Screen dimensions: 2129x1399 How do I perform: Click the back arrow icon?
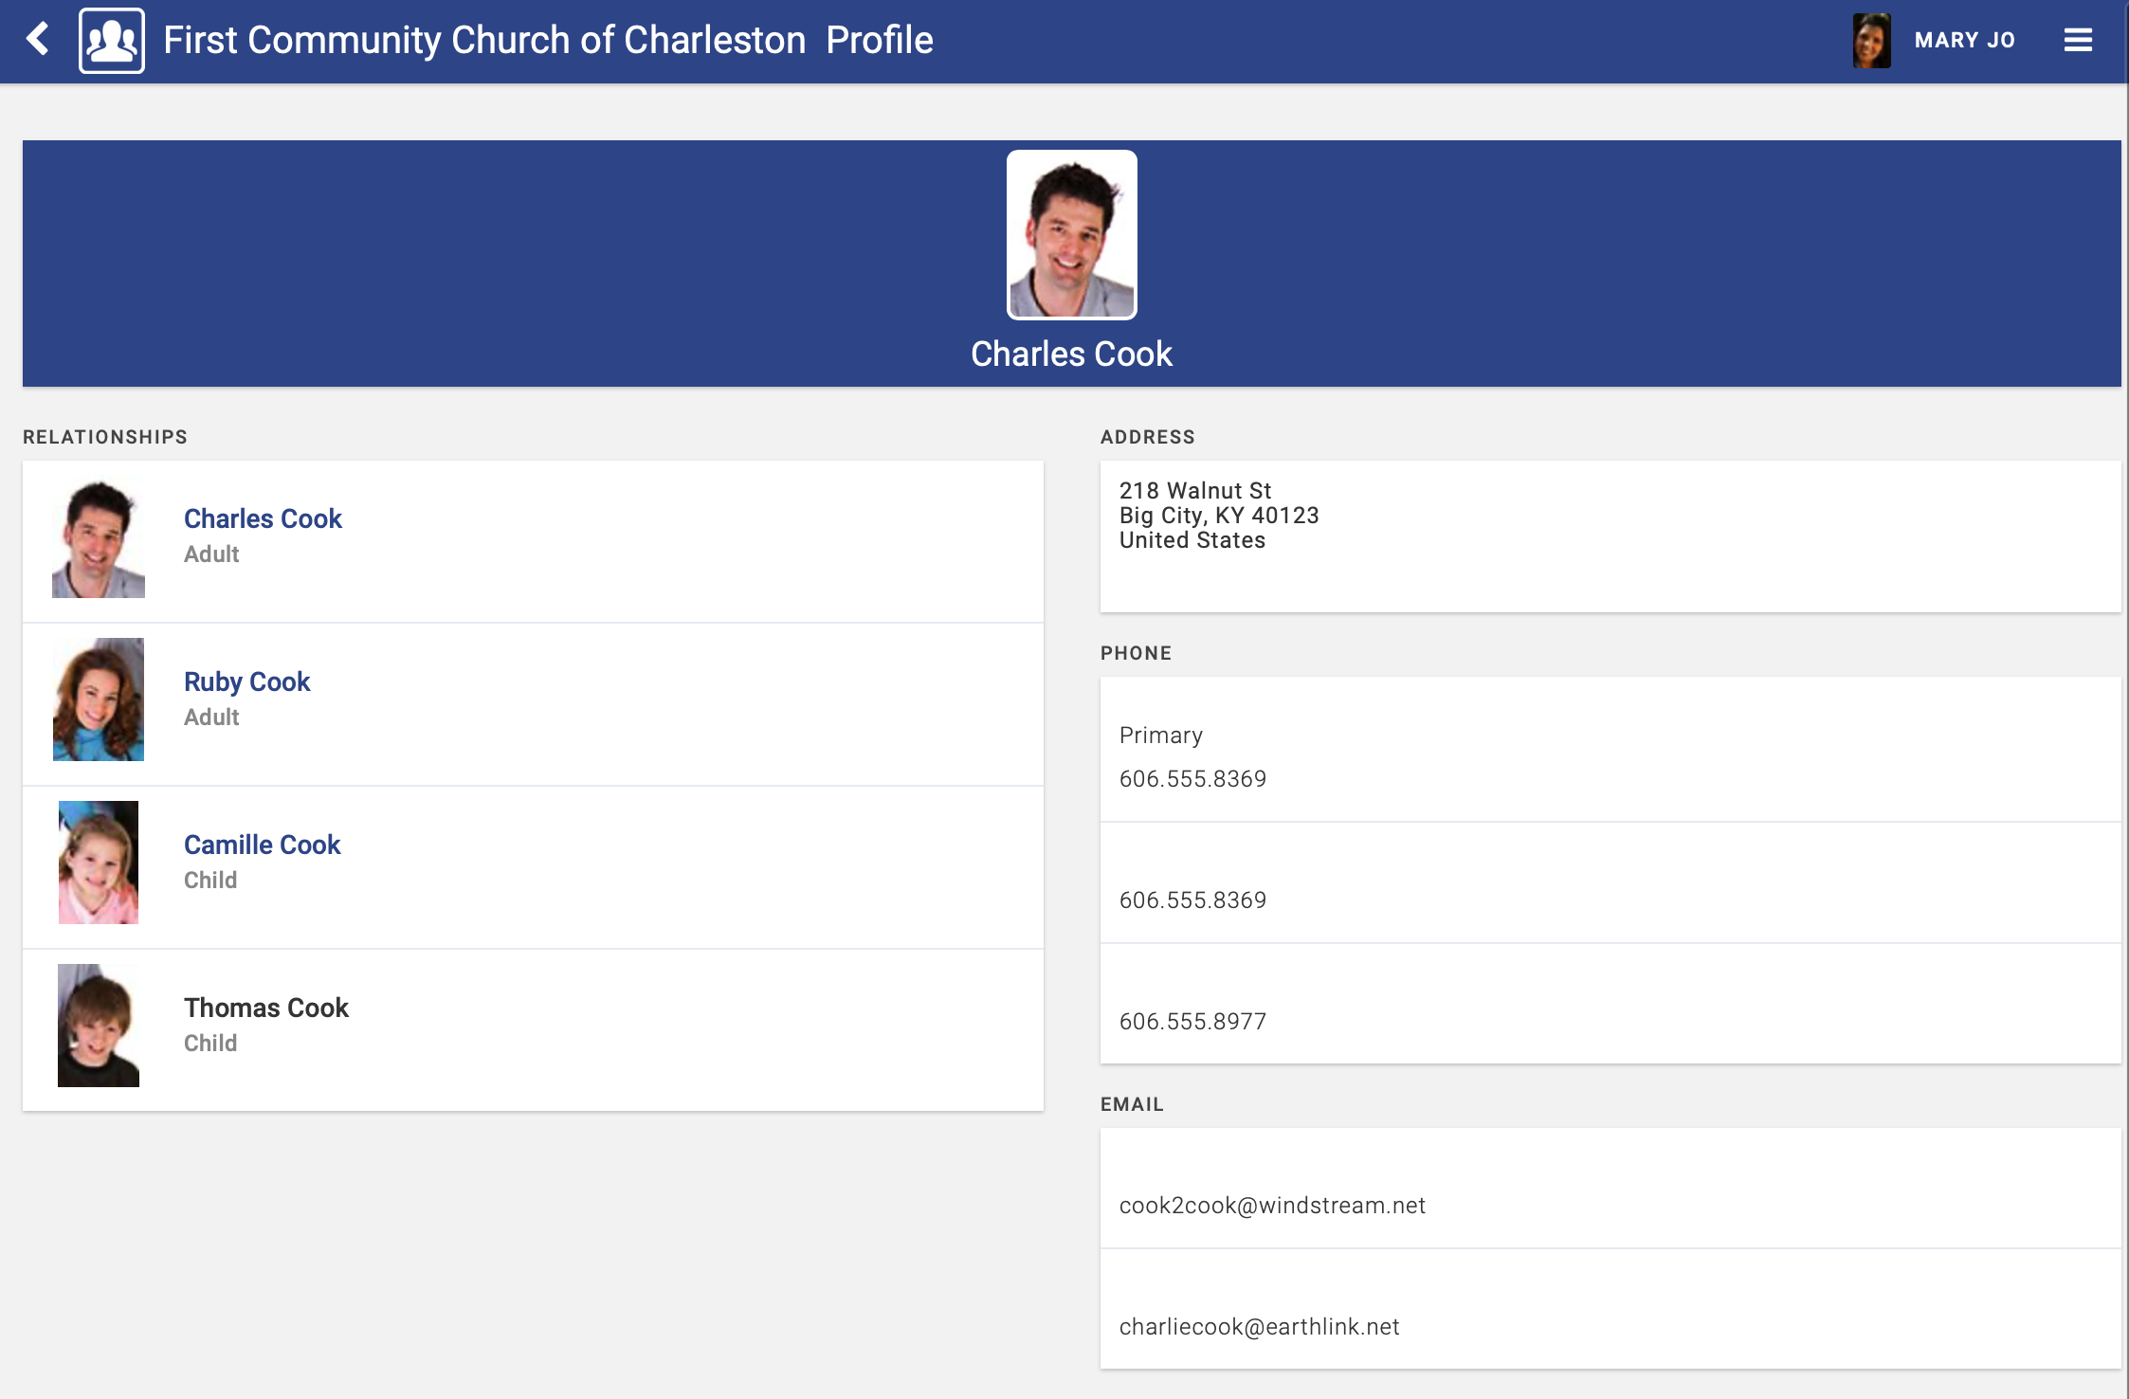[x=38, y=40]
